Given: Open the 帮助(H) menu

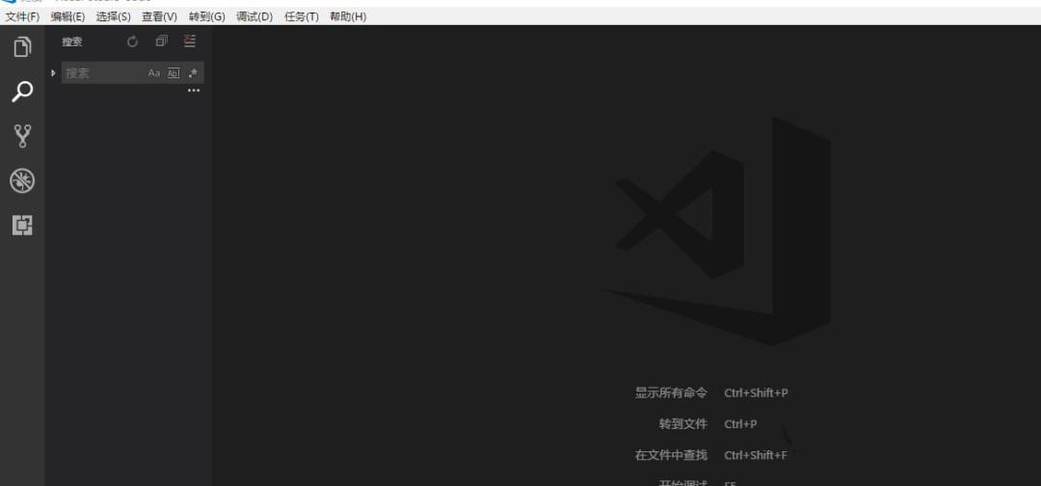Looking at the screenshot, I should (x=348, y=17).
